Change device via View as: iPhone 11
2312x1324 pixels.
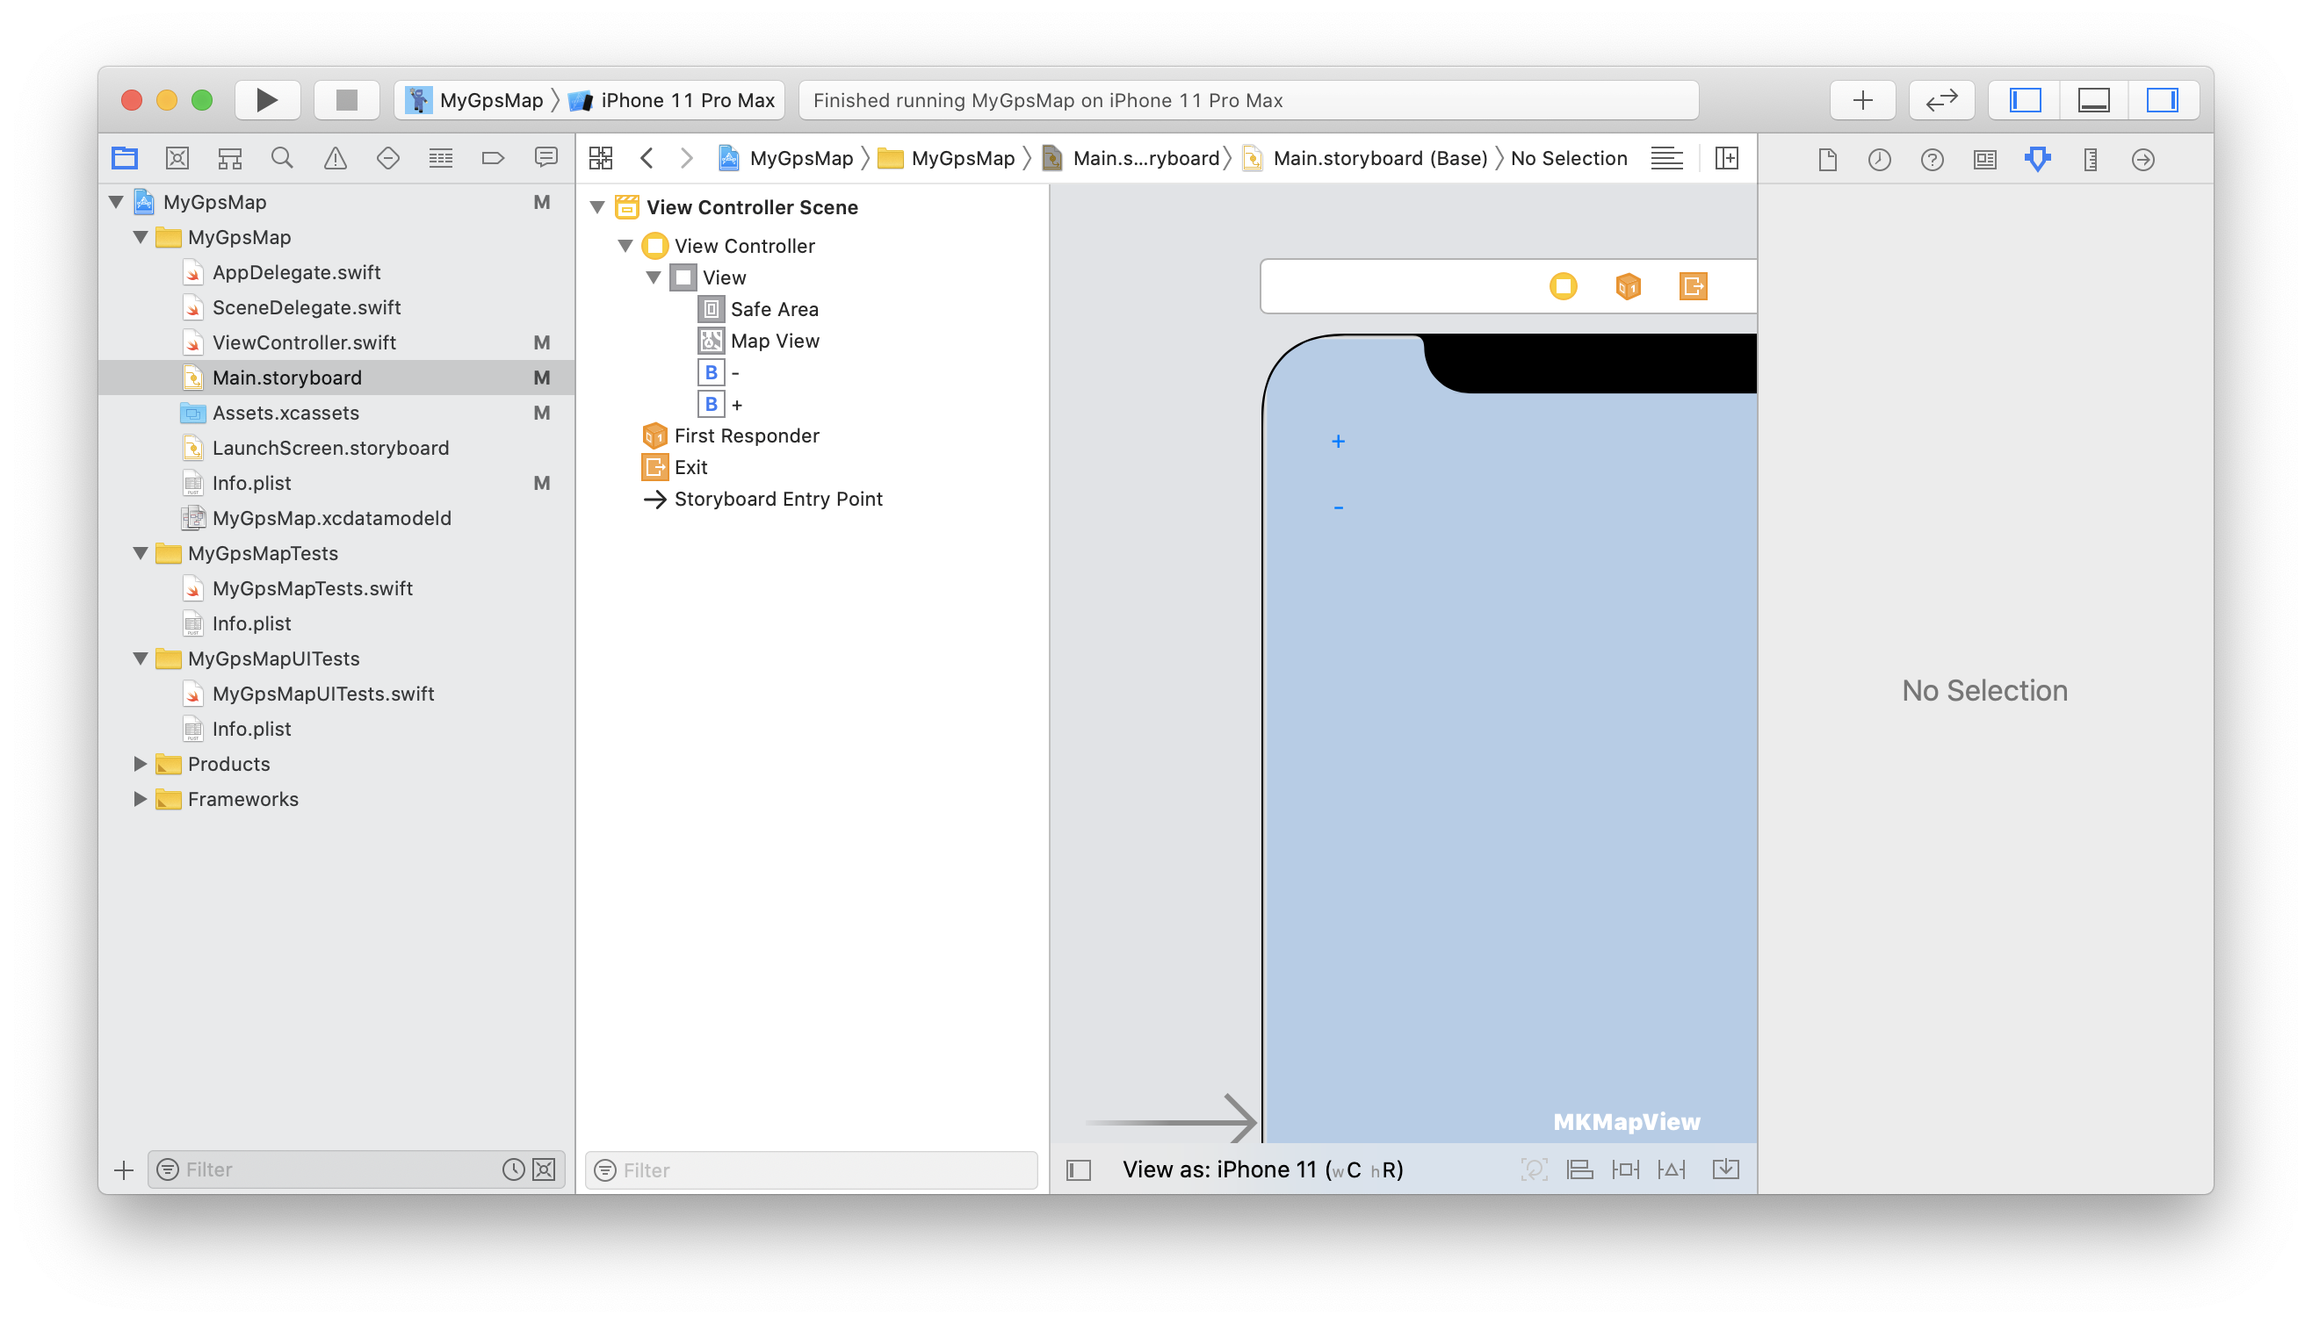(x=1262, y=1170)
